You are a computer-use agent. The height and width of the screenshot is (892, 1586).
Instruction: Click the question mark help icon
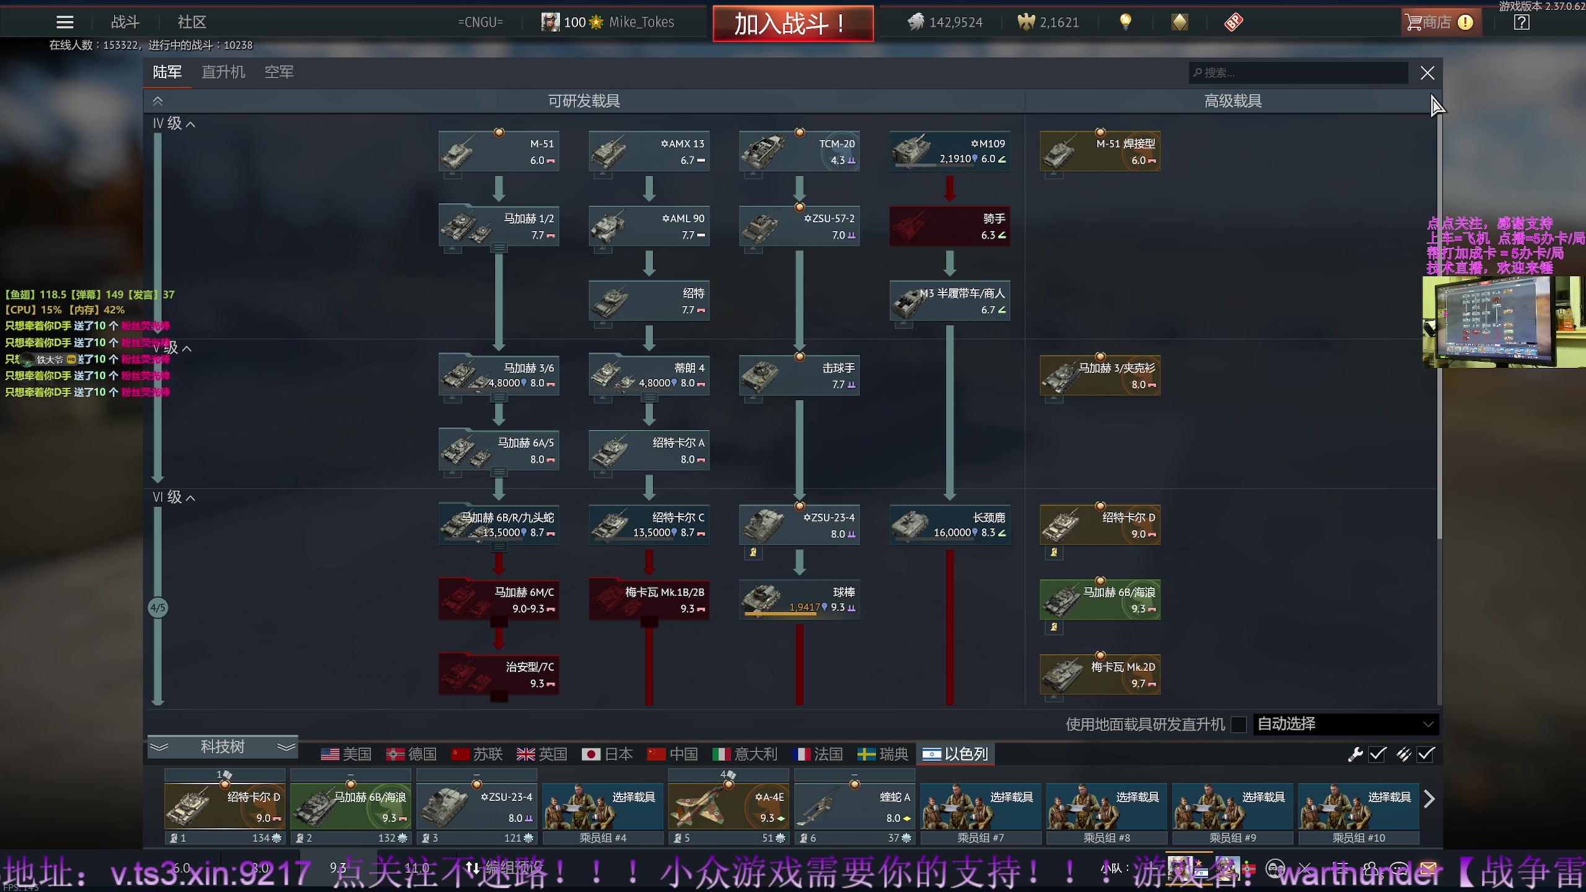coord(1522,23)
